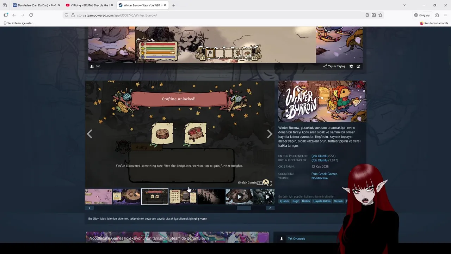The image size is (451, 254).
Task: Bookmark this page with the star
Action: [x=380, y=15]
